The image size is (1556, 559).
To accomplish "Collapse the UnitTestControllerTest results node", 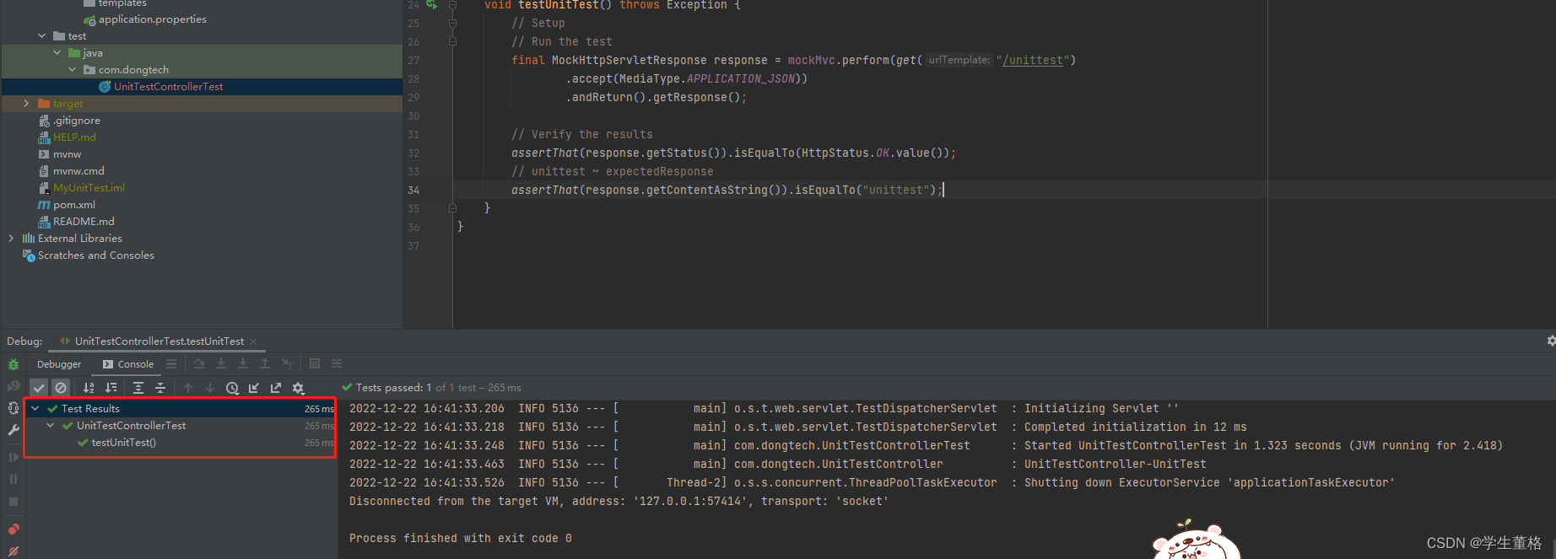I will pos(51,426).
